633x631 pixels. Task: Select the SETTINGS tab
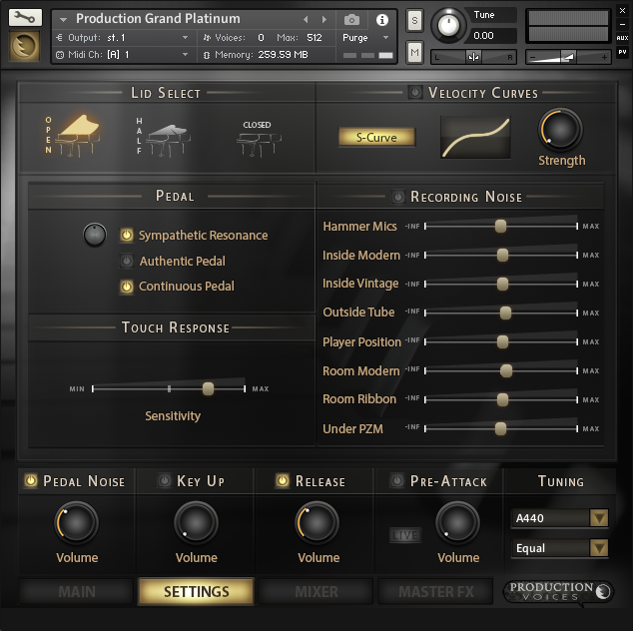click(x=197, y=592)
